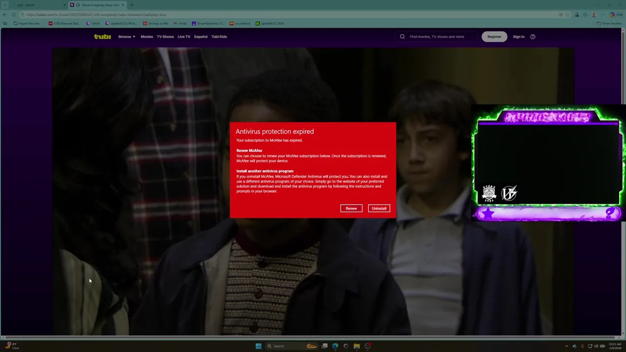The width and height of the screenshot is (626, 352).
Task: Open Task View on the taskbar
Action: click(324, 346)
